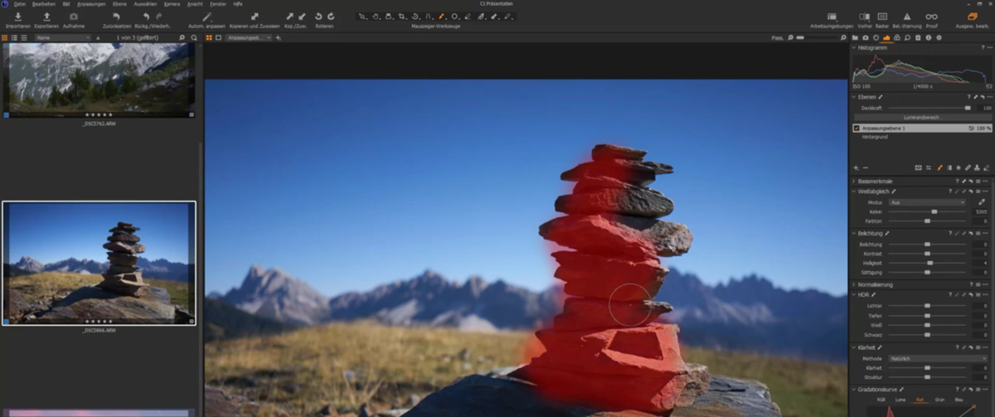Viewport: 995px width, 417px height.
Task: Click the Luminanzbereich... button
Action: (921, 117)
